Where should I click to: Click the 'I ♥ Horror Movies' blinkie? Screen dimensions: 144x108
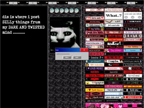114,47
